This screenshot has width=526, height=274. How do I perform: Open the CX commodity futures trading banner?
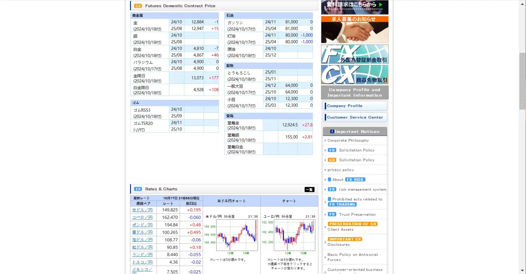point(355,74)
